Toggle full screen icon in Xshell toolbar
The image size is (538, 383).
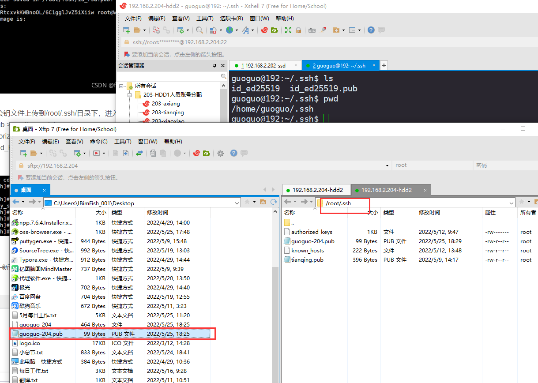288,30
